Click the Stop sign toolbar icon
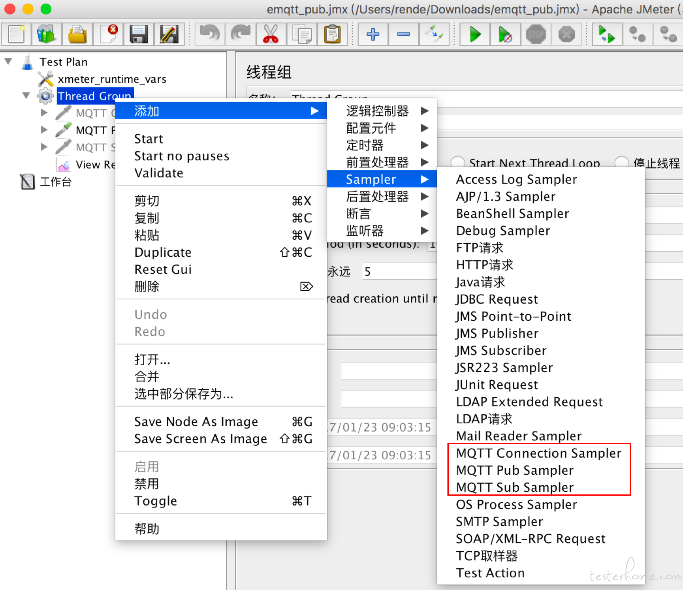 pyautogui.click(x=536, y=34)
